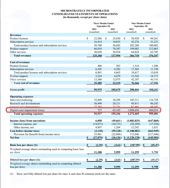
Task: Click the Gross profit label
Action: pyautogui.click(x=17, y=90)
